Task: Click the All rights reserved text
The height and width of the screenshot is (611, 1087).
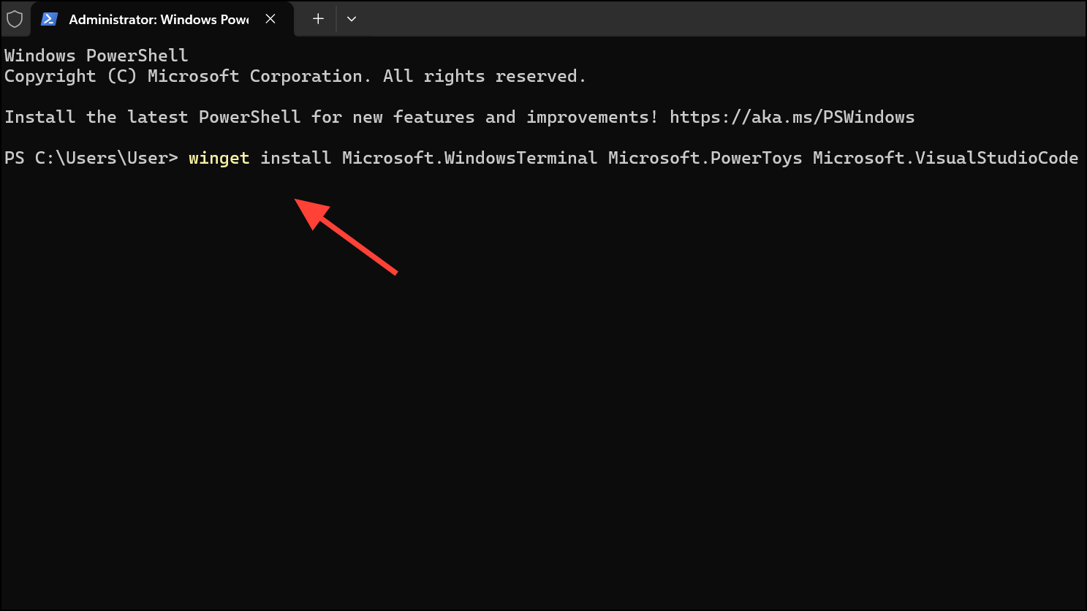Action: pos(485,76)
